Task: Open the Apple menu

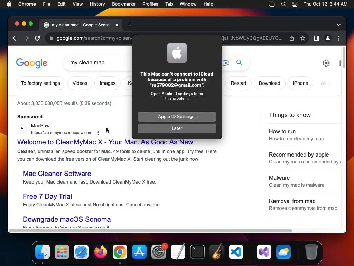Action: coord(9,4)
